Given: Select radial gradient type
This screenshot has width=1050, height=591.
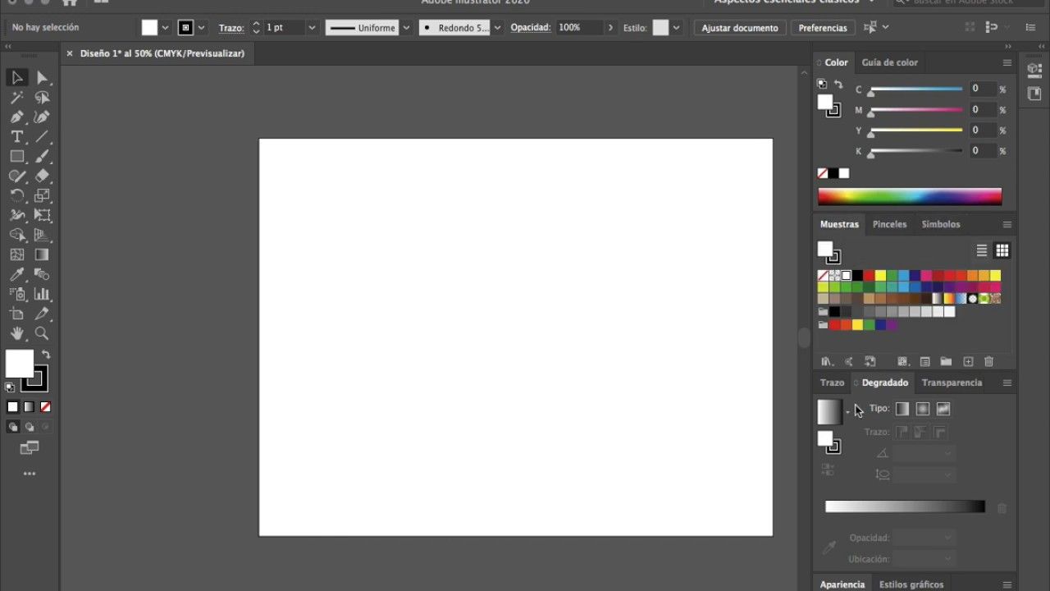Looking at the screenshot, I should (922, 409).
